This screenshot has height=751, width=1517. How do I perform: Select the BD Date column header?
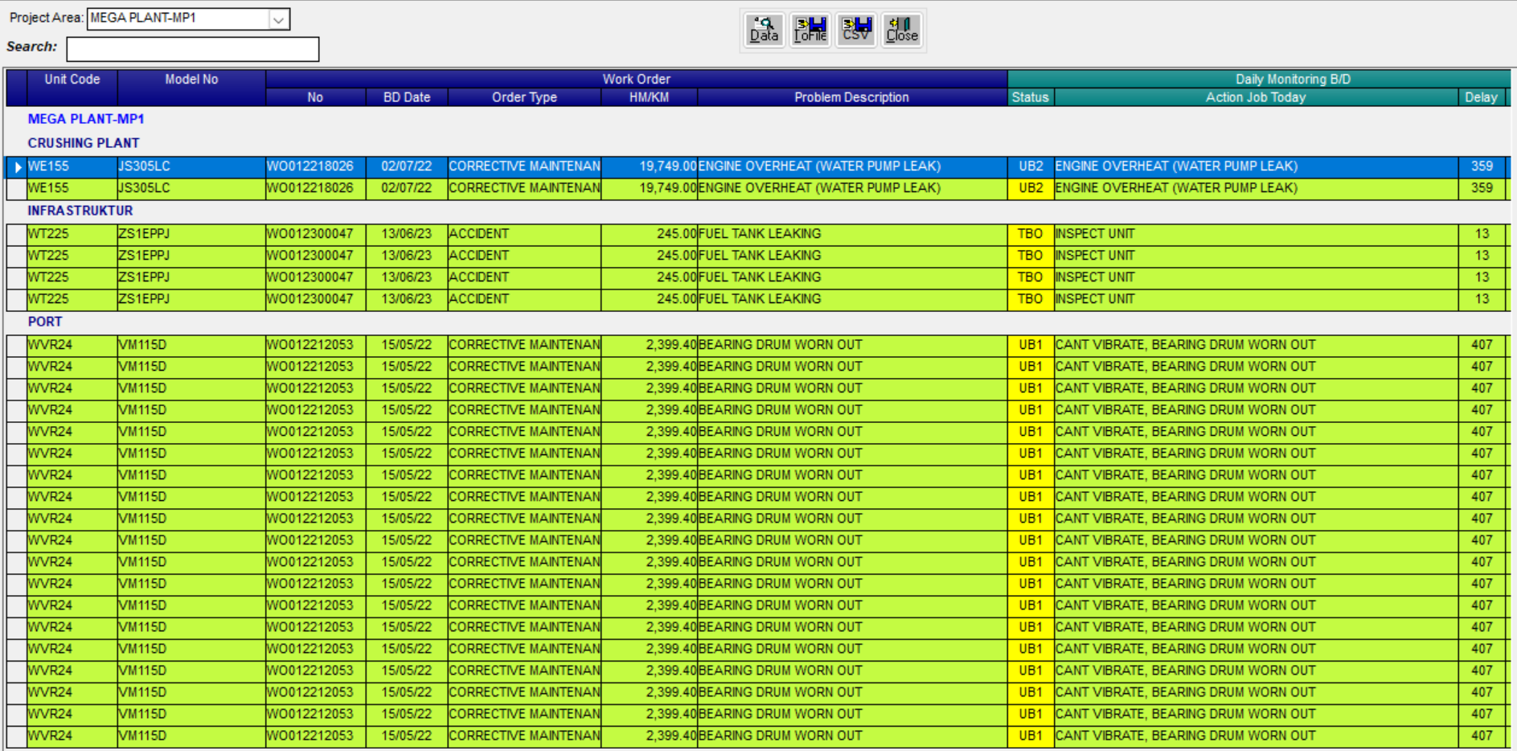[406, 97]
